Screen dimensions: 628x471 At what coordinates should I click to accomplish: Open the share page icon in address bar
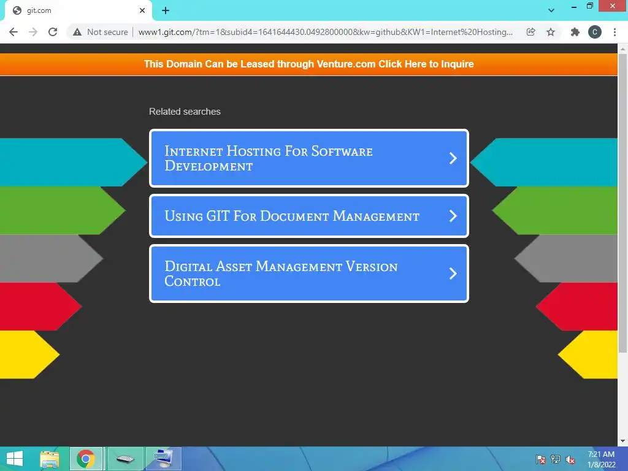(530, 32)
